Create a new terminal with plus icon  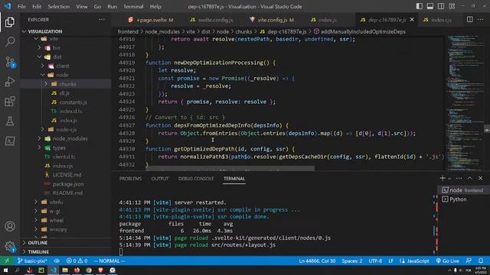pyautogui.click(x=443, y=178)
